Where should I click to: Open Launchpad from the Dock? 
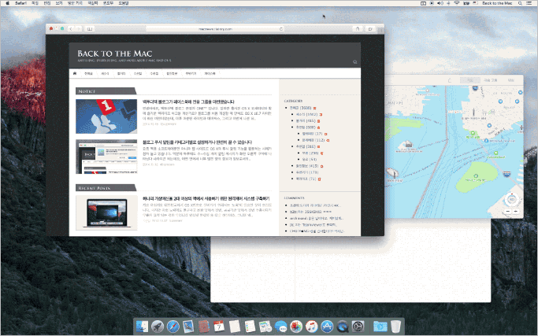158,326
